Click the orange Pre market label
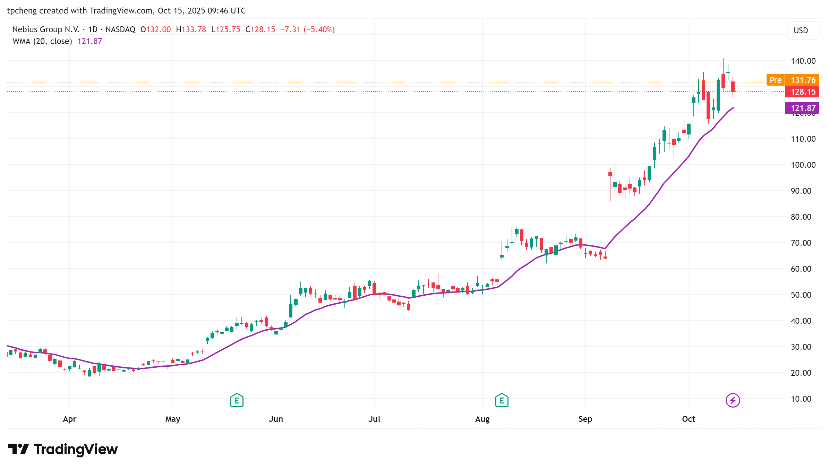Viewport: 829px width, 470px height. click(x=775, y=80)
